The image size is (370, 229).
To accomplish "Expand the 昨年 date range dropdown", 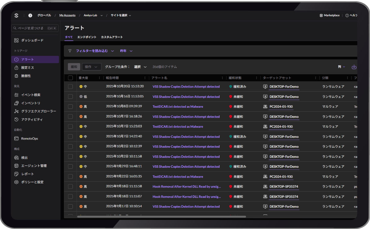I will 126,51.
